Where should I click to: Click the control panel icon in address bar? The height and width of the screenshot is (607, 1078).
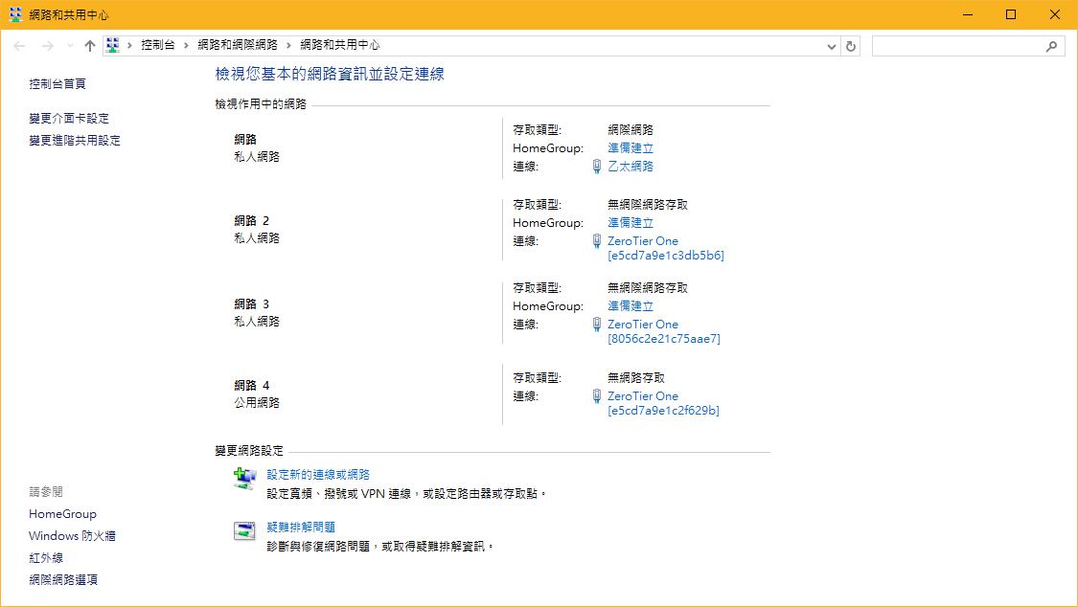click(113, 45)
